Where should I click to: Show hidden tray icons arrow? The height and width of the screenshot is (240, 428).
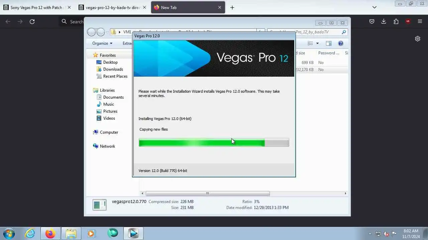pyautogui.click(x=370, y=234)
